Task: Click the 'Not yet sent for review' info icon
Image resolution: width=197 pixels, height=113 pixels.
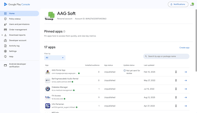Action: pyautogui.click(x=125, y=70)
